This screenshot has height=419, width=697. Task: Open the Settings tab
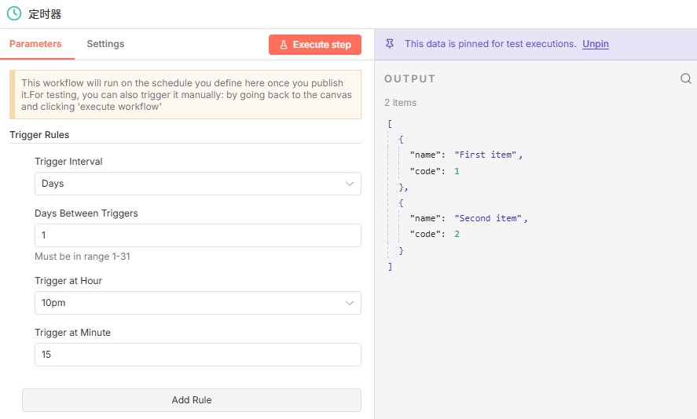[x=105, y=44]
